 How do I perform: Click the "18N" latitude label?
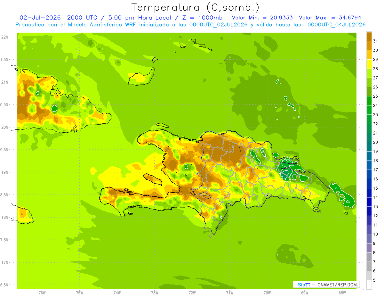pyautogui.click(x=5, y=217)
